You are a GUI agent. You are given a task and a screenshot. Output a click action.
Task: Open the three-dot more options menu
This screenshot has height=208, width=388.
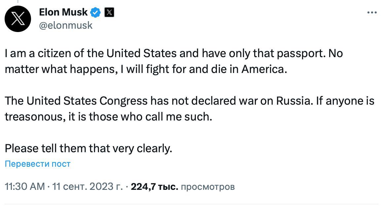[372, 13]
